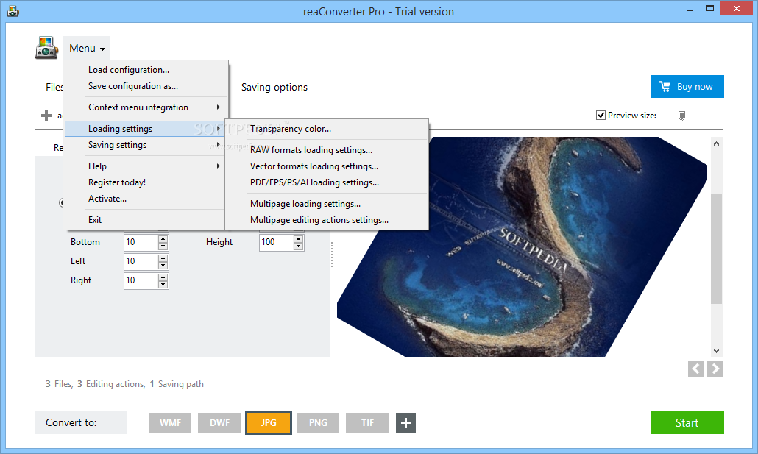
Task: Decrease the Left value with down arrow
Action: (x=163, y=266)
